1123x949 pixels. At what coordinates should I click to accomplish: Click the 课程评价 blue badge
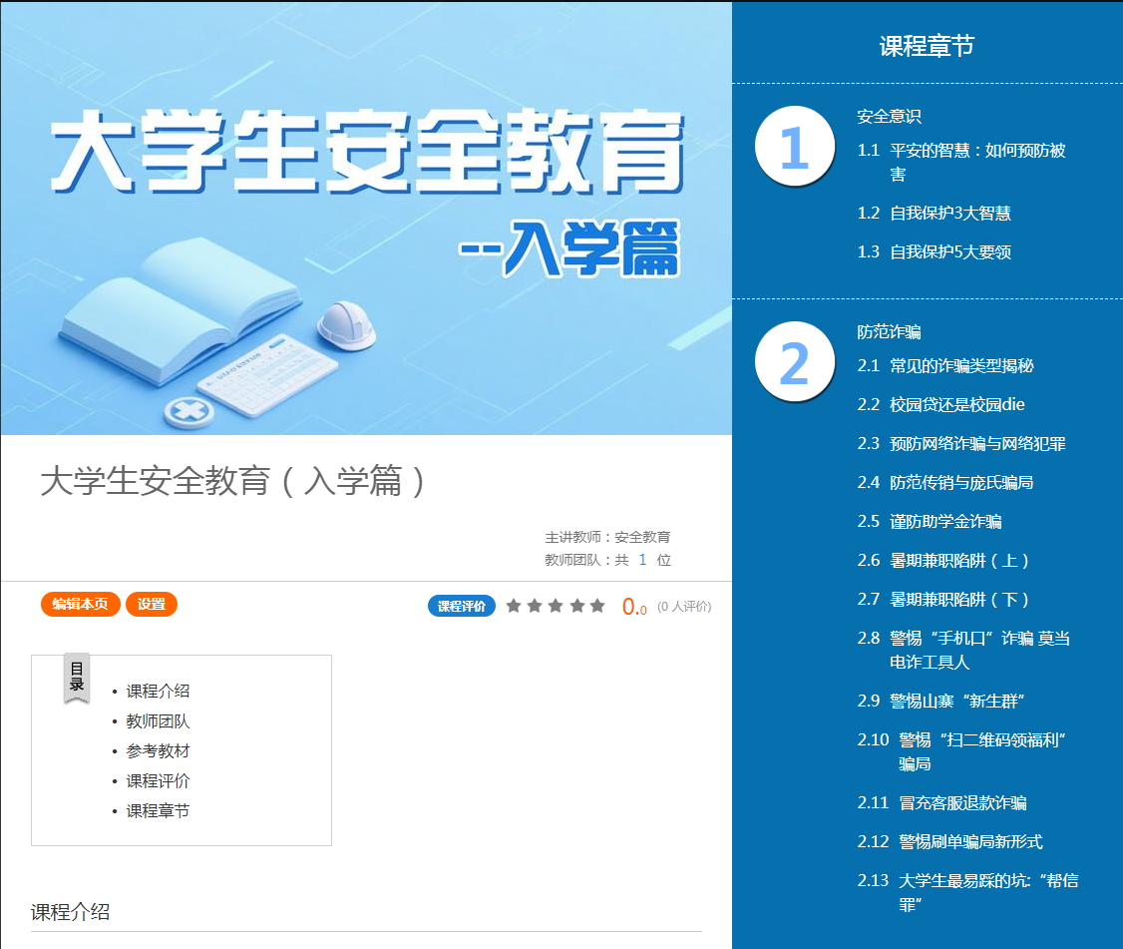pos(462,606)
